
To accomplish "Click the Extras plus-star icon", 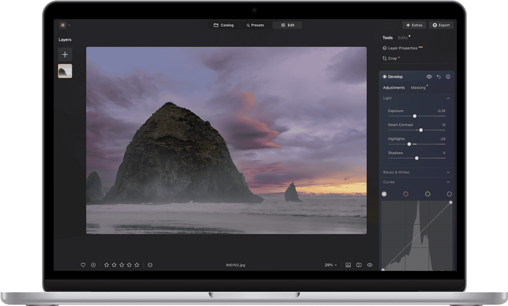I will [x=408, y=25].
